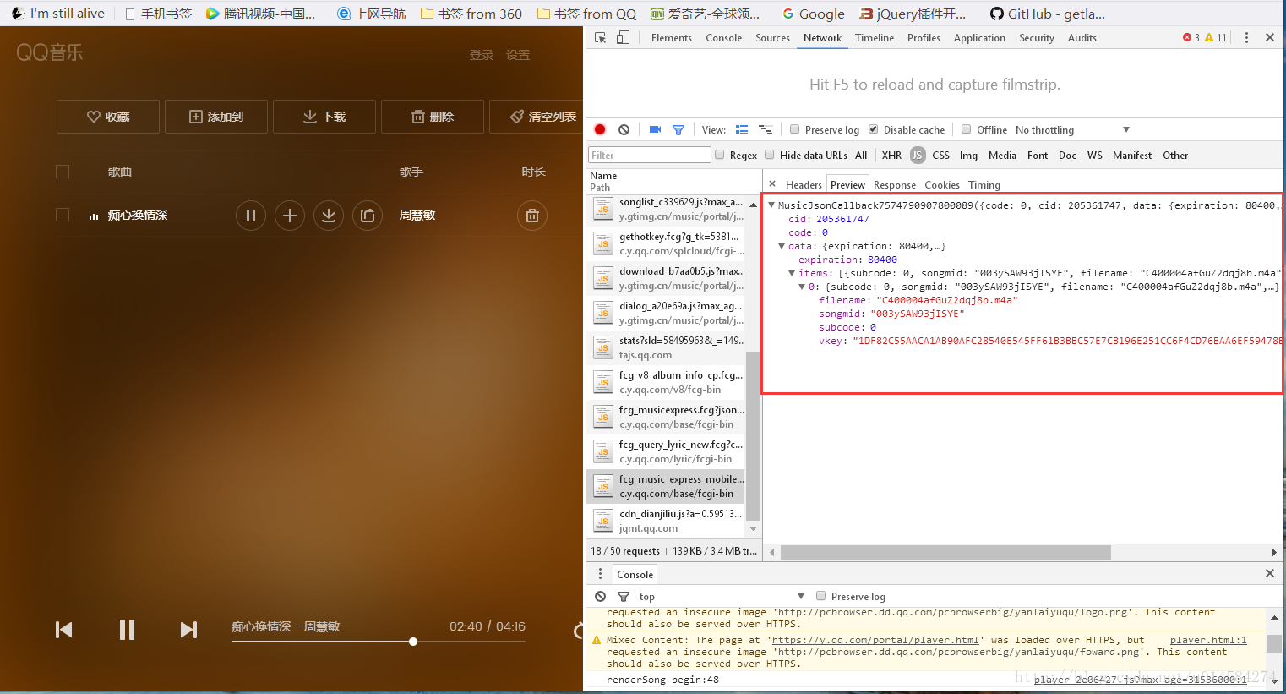This screenshot has height=694, width=1286.
Task: Tick the Hide data URLs checkbox
Action: pyautogui.click(x=770, y=155)
